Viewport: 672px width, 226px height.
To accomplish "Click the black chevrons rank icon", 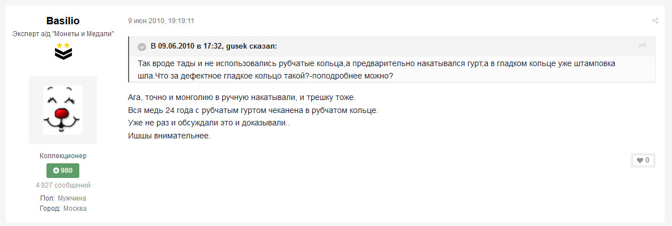I will click(x=63, y=54).
